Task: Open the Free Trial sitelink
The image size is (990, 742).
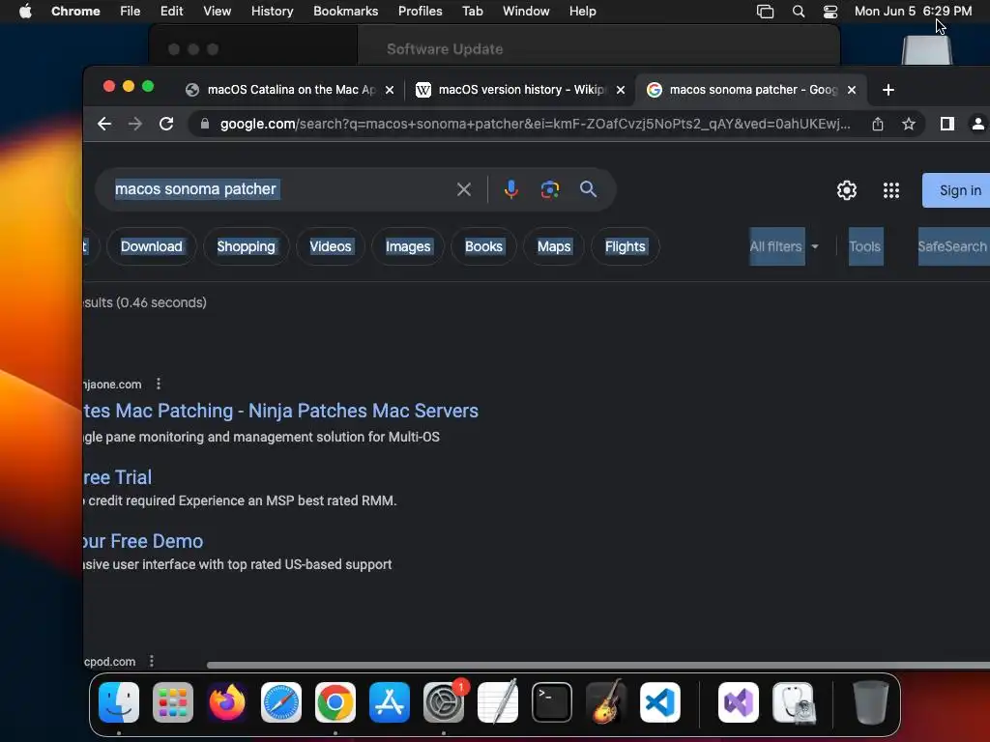Action: [x=117, y=477]
